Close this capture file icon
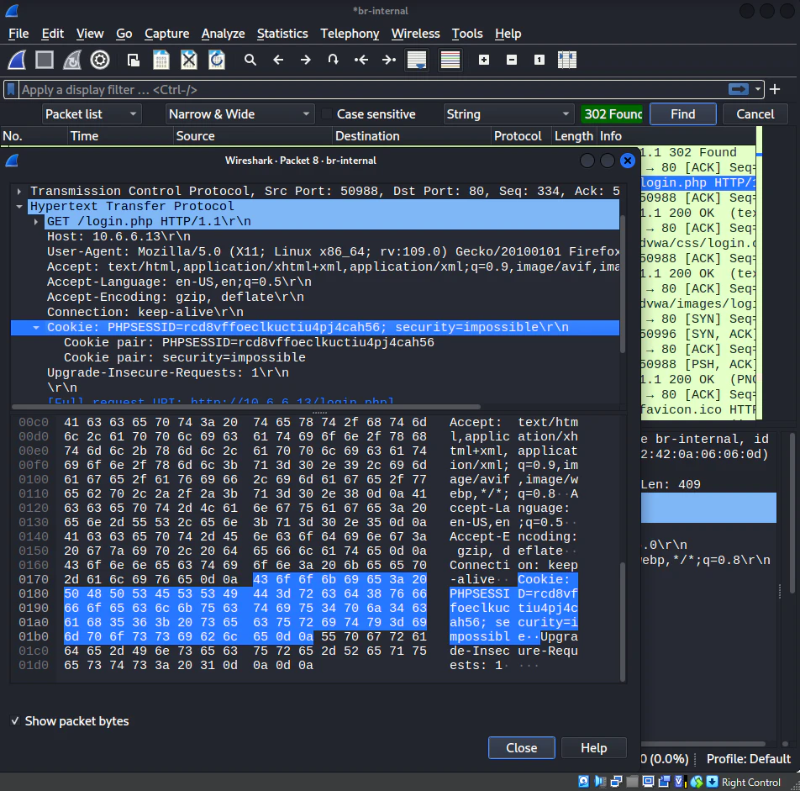800x791 pixels. [189, 61]
